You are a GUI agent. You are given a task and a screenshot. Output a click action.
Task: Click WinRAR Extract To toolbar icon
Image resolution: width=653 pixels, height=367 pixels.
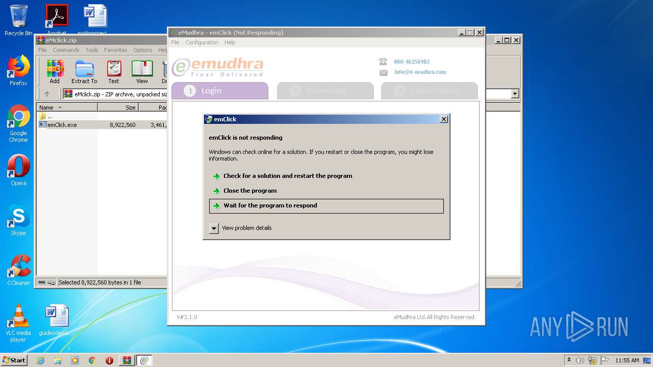(x=84, y=72)
